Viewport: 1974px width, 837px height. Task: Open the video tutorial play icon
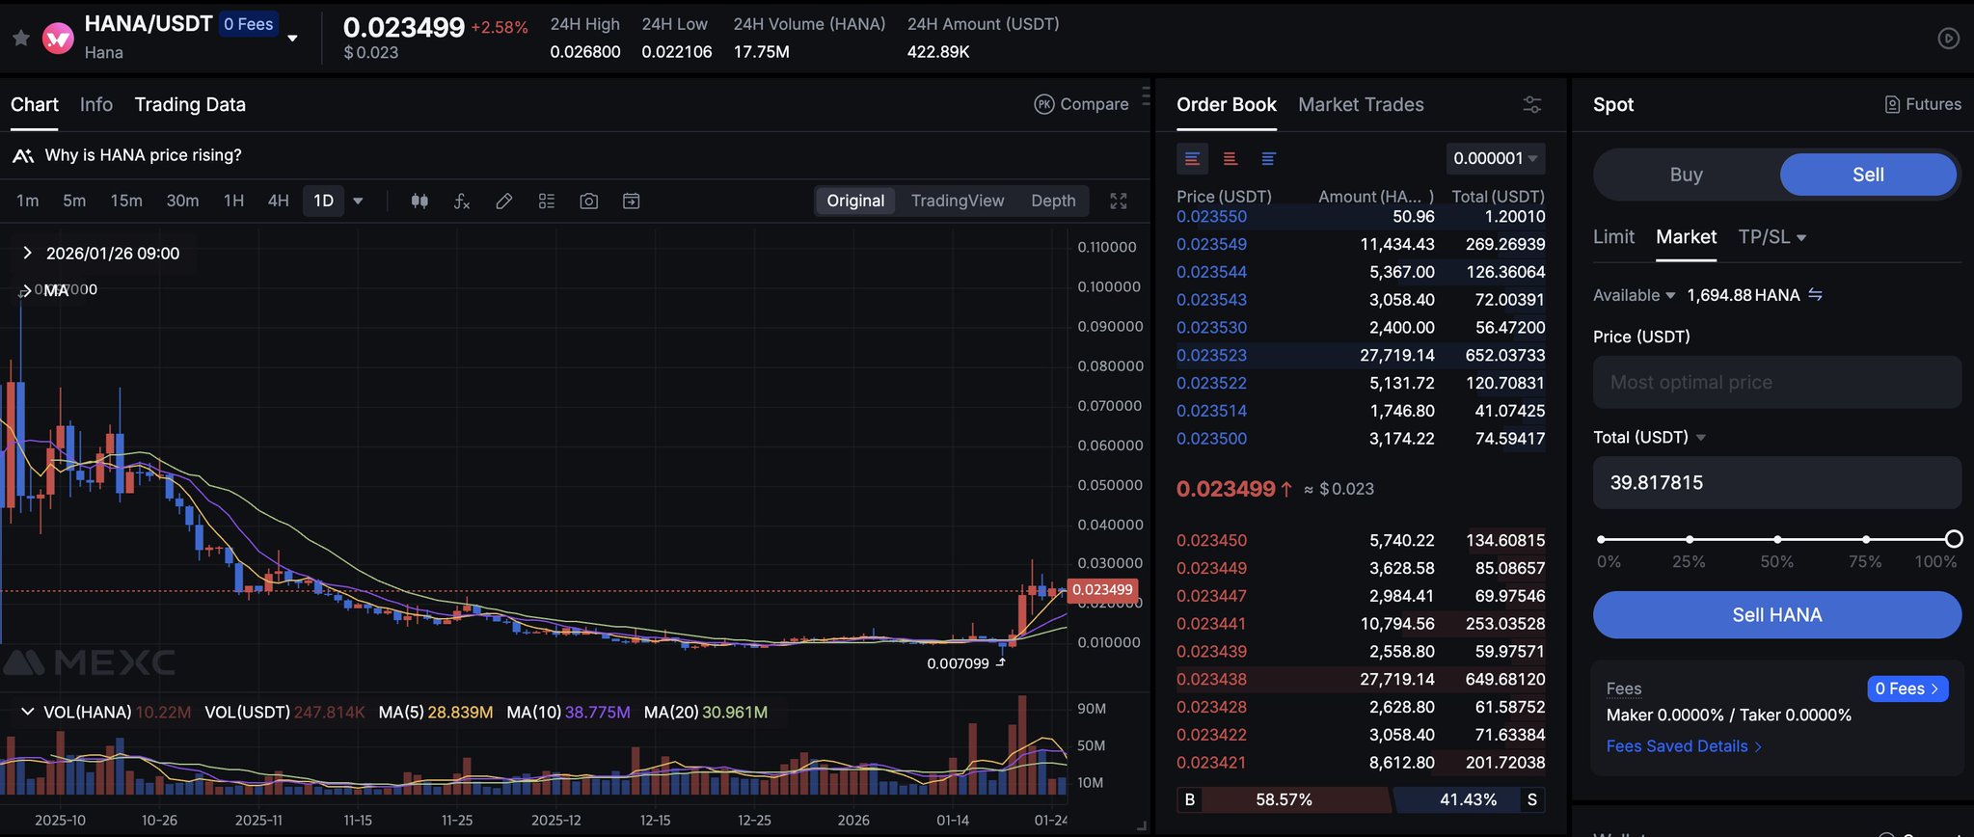(1948, 38)
